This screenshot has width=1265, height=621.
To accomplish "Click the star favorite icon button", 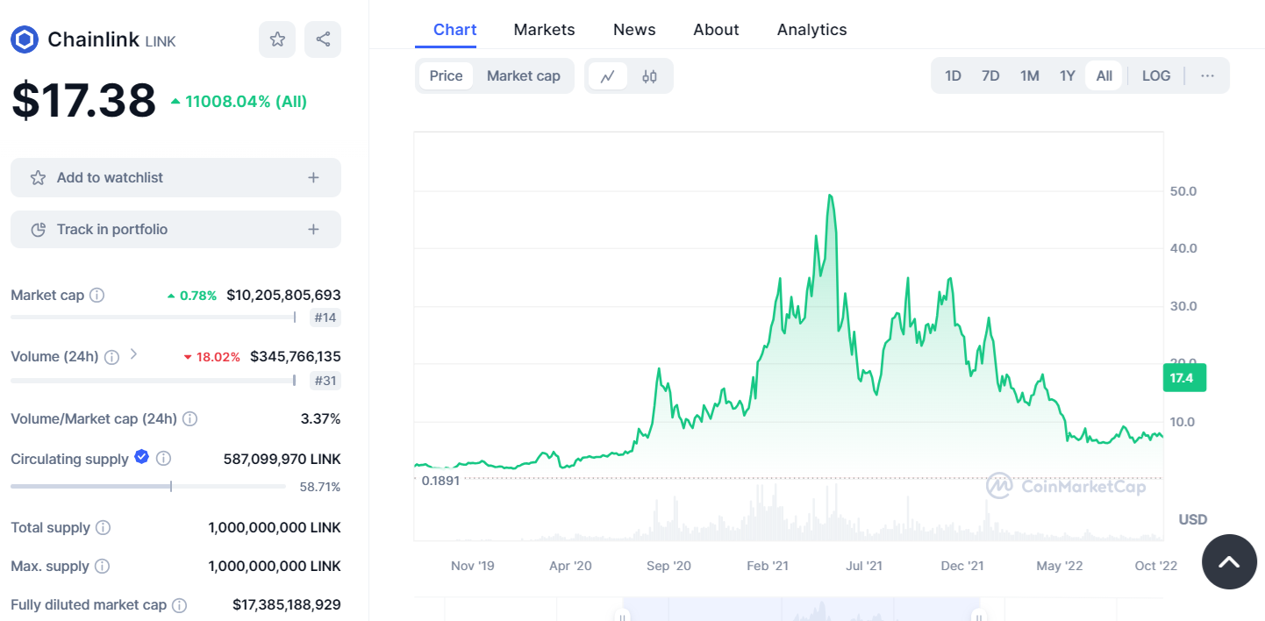I will [277, 39].
